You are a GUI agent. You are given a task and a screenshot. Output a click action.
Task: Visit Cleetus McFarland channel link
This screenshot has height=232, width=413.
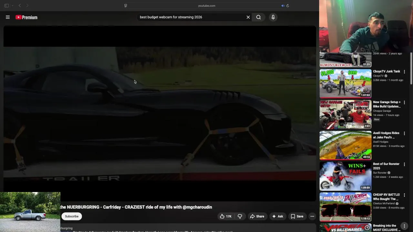384,204
